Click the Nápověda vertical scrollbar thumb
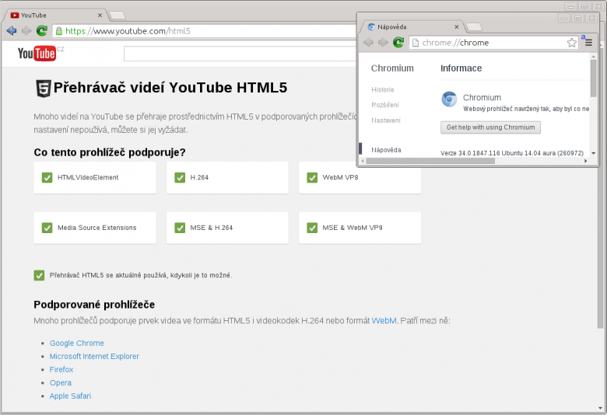 click(593, 78)
